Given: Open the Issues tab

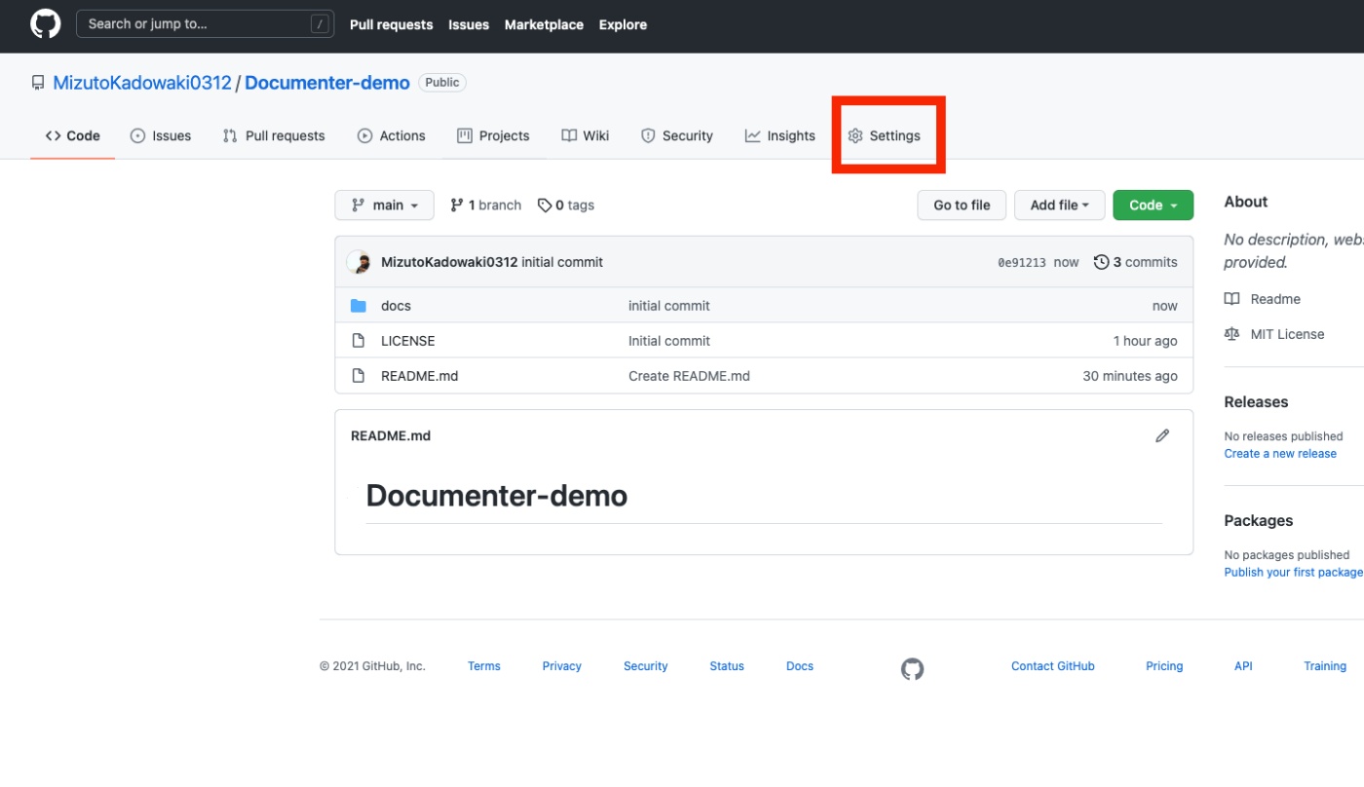Looking at the screenshot, I should click(x=161, y=135).
